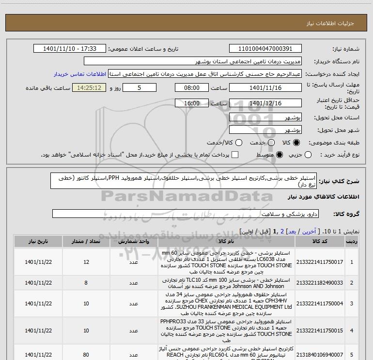The image size is (373, 360).
Task: Click the response deadline date 1401/11/16
Action: (265, 88)
